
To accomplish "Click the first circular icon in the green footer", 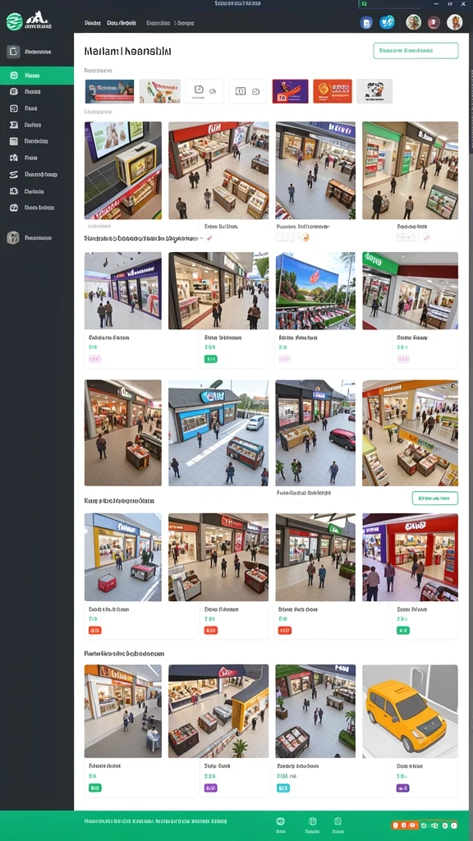I will click(280, 821).
